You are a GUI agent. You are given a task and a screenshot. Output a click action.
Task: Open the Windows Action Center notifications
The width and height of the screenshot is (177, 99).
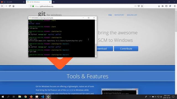pyautogui.click(x=173, y=97)
